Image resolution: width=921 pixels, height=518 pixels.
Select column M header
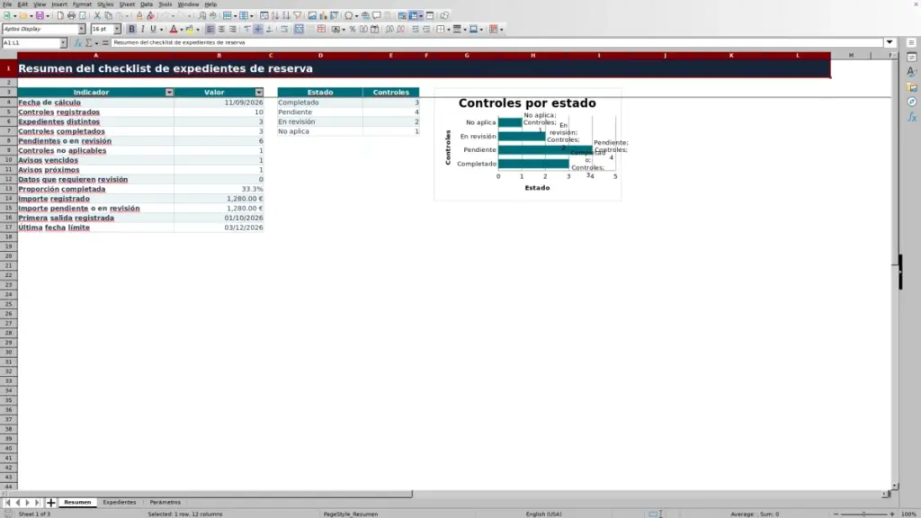(x=851, y=55)
